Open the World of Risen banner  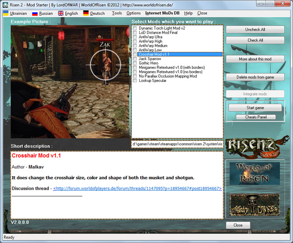tap(255, 174)
